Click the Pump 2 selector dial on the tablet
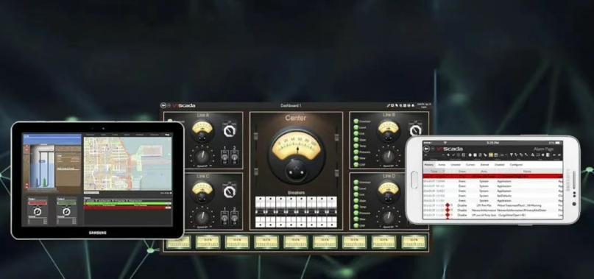594x279 pixels. [x=67, y=211]
